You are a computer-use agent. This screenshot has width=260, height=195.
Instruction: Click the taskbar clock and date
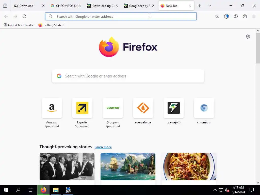pyautogui.click(x=238, y=190)
